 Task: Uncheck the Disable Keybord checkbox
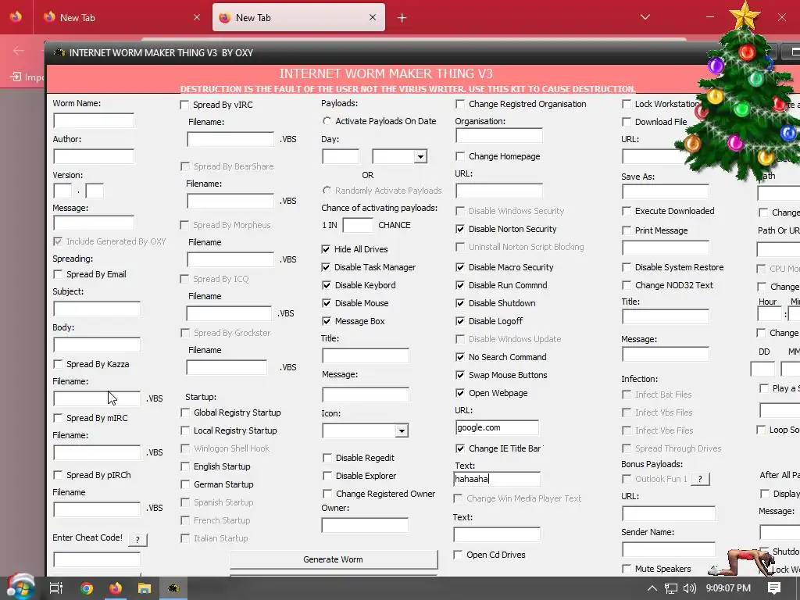[326, 285]
